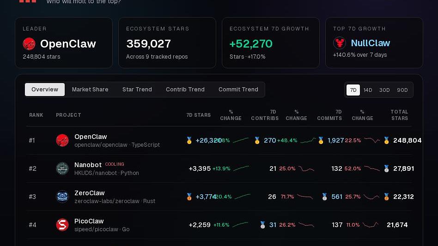
Task: Open OpenClaw project in table row
Action: 91,137
